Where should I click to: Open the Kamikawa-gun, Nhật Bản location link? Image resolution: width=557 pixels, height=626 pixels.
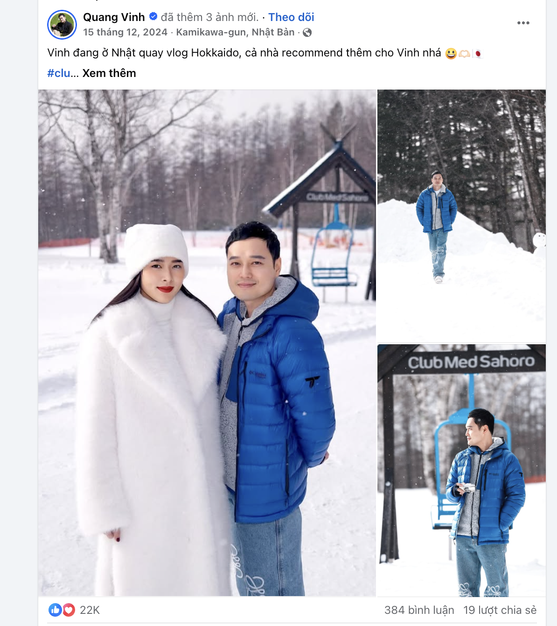pyautogui.click(x=235, y=32)
